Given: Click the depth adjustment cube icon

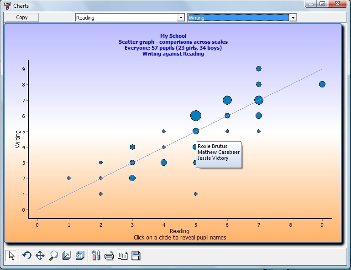Looking at the screenshot, I should 67,255.
